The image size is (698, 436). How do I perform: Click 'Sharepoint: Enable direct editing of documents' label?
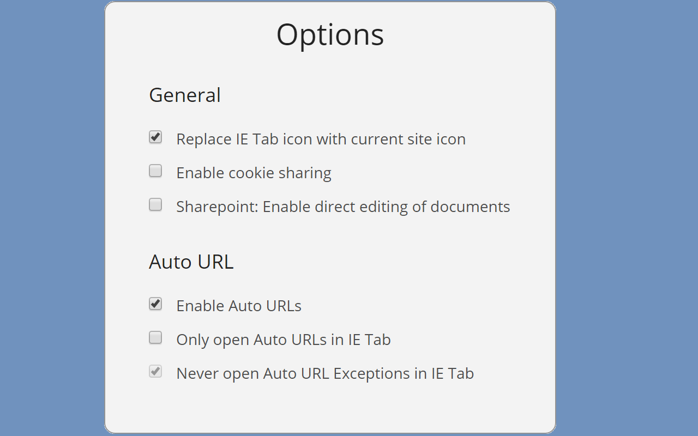[343, 207]
